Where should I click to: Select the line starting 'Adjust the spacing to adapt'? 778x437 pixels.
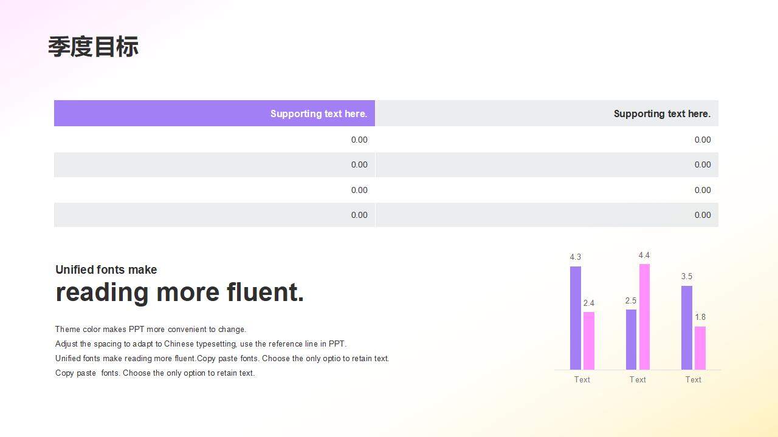click(x=201, y=344)
